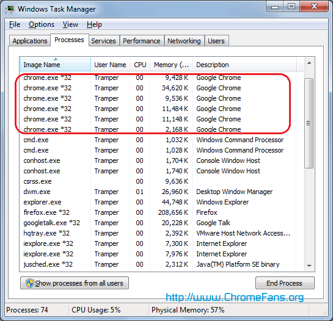Click the 01 CPU value for dwm.exe
This screenshot has width=333, height=321.
[139, 192]
